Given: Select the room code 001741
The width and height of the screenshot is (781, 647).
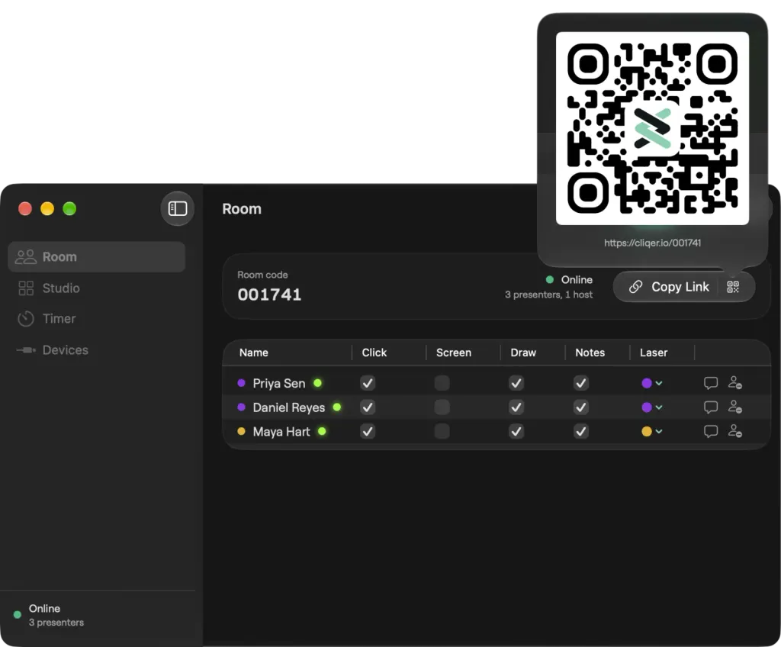Looking at the screenshot, I should click(x=269, y=295).
